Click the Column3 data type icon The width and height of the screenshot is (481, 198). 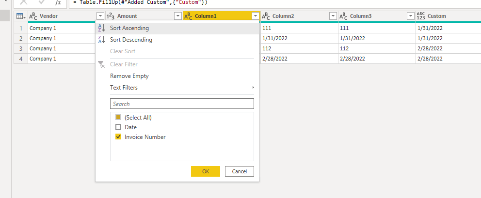[343, 16]
